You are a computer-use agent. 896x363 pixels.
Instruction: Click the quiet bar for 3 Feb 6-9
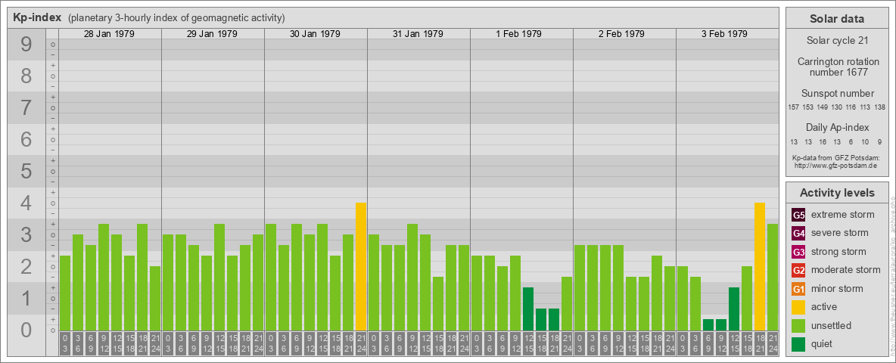coord(708,324)
